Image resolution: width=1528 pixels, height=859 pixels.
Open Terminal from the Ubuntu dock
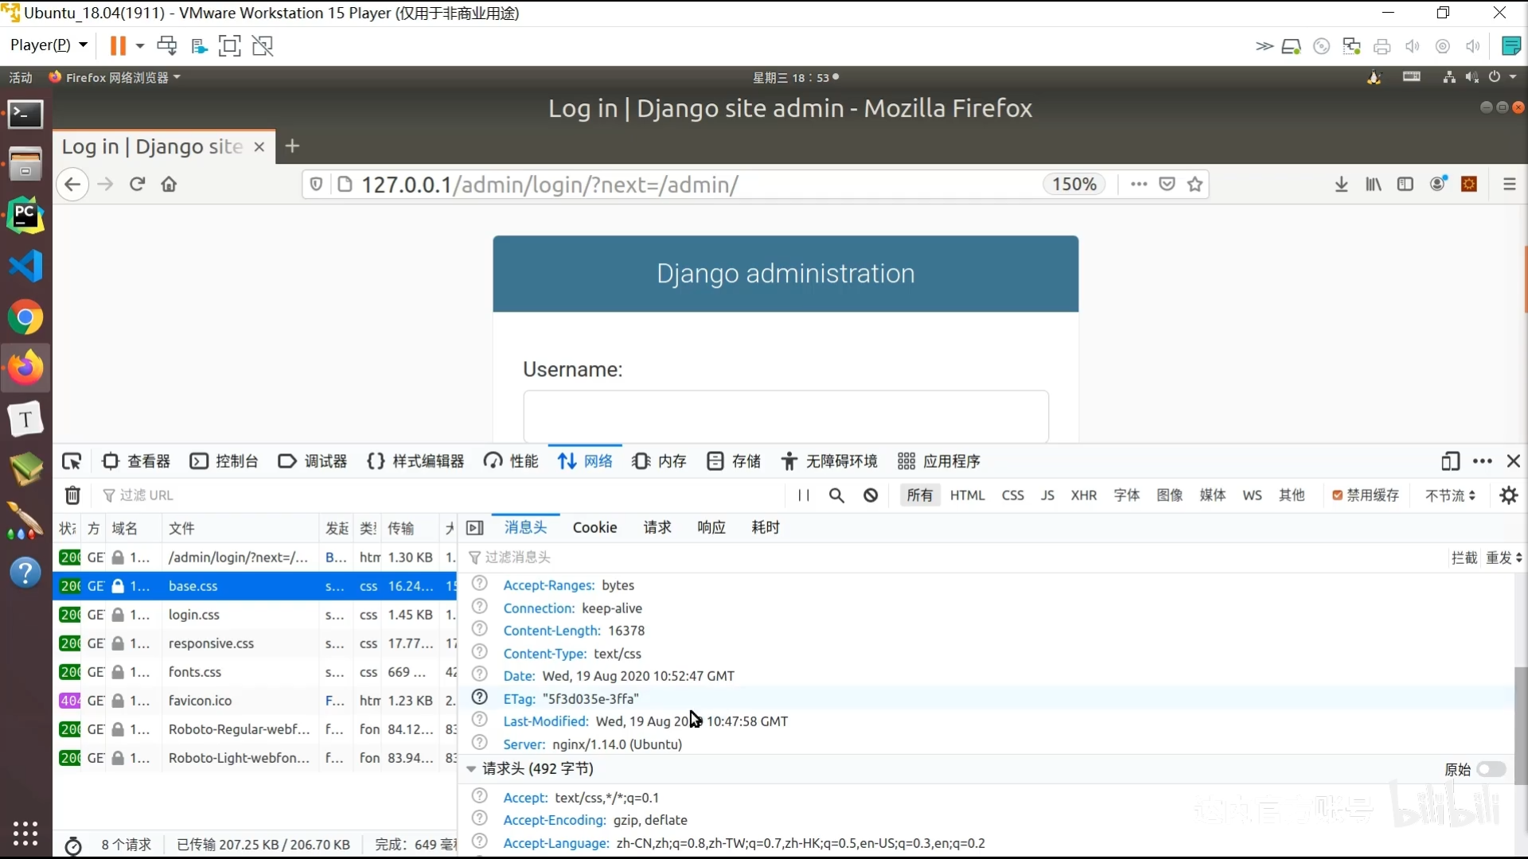click(25, 115)
